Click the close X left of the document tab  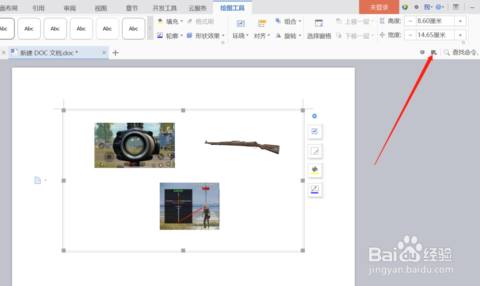pyautogui.click(x=4, y=53)
